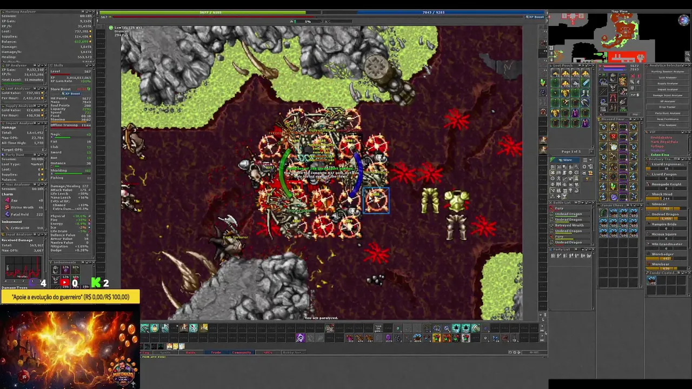Switch to the Raids chat tab
The width and height of the screenshot is (692, 389).
tap(191, 352)
